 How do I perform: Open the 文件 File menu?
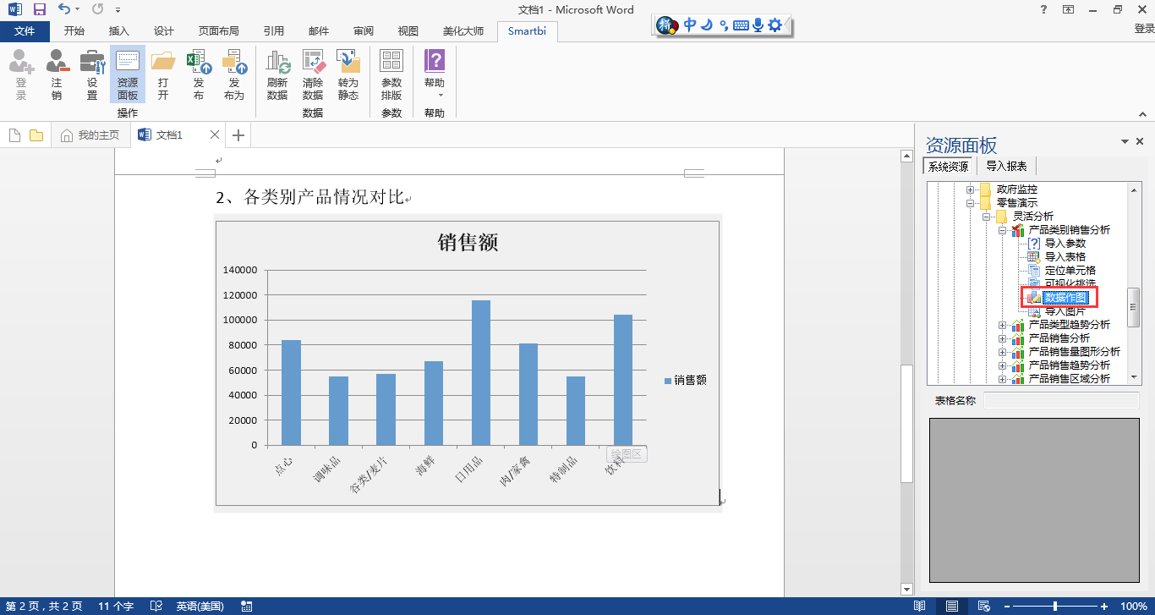(25, 31)
